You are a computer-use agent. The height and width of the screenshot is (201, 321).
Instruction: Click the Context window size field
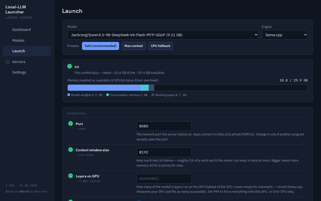(164, 152)
